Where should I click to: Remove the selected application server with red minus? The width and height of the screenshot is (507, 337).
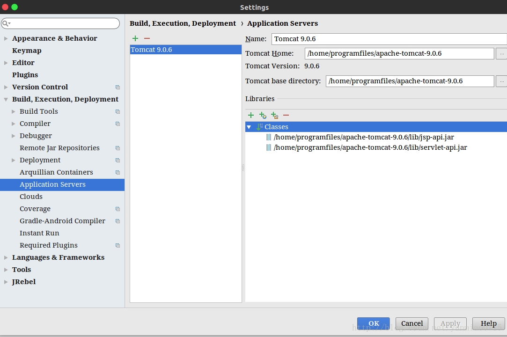(x=147, y=38)
